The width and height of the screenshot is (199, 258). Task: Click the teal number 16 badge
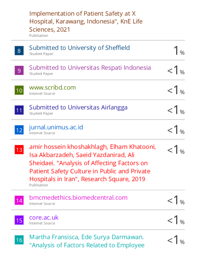tap(19, 240)
